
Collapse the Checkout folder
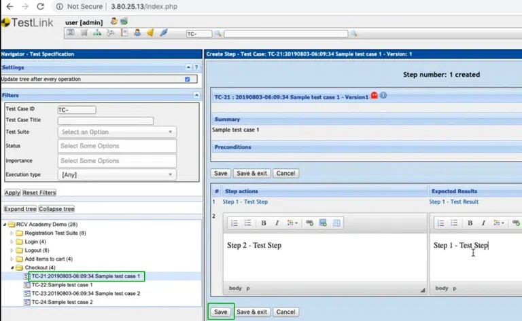point(12,267)
